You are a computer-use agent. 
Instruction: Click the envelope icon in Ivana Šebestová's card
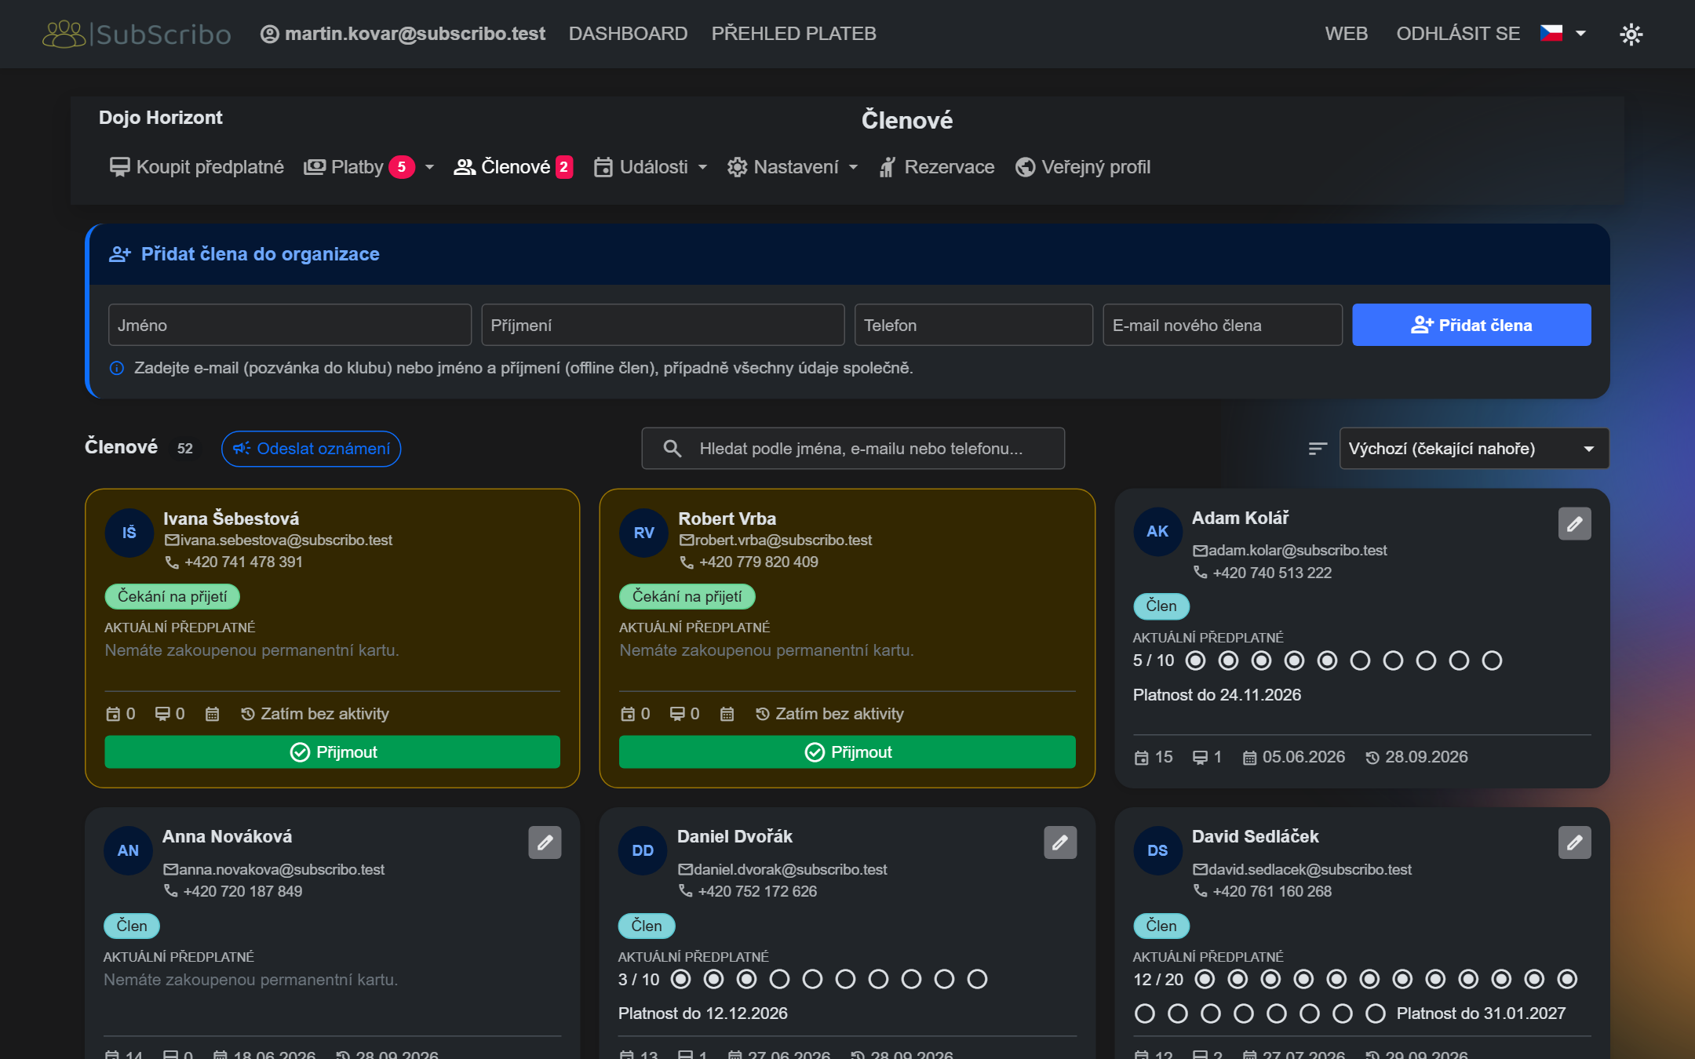pyautogui.click(x=172, y=540)
